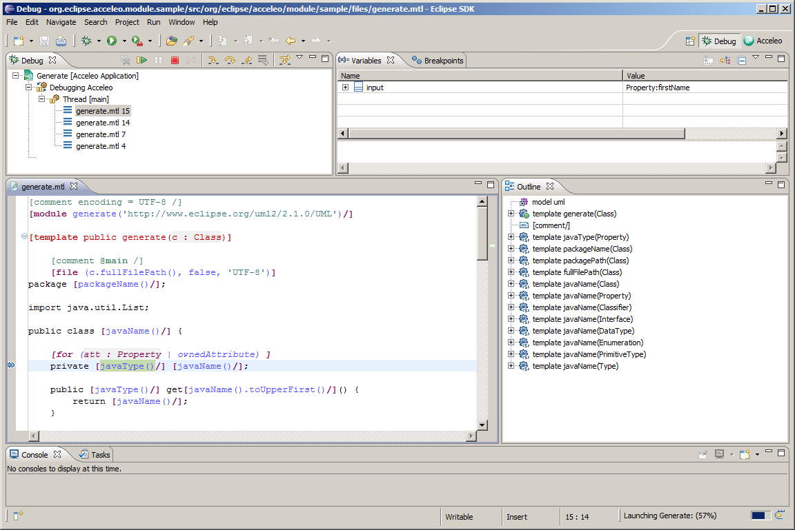Open dropdown next to New wizard icon

pos(31,41)
